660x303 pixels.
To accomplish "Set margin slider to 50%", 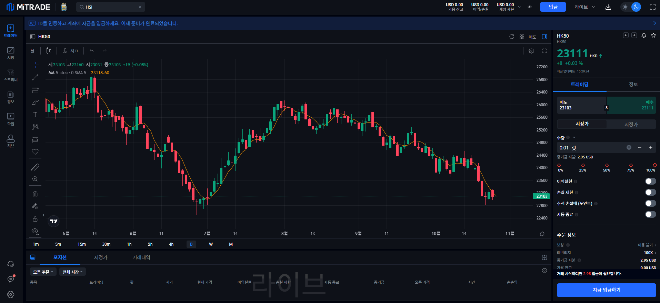I will [x=607, y=165].
